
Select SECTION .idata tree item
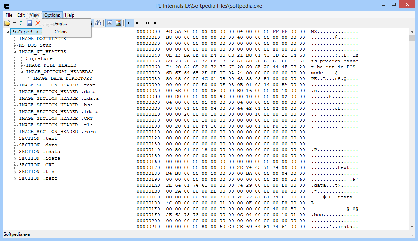(x=40, y=158)
